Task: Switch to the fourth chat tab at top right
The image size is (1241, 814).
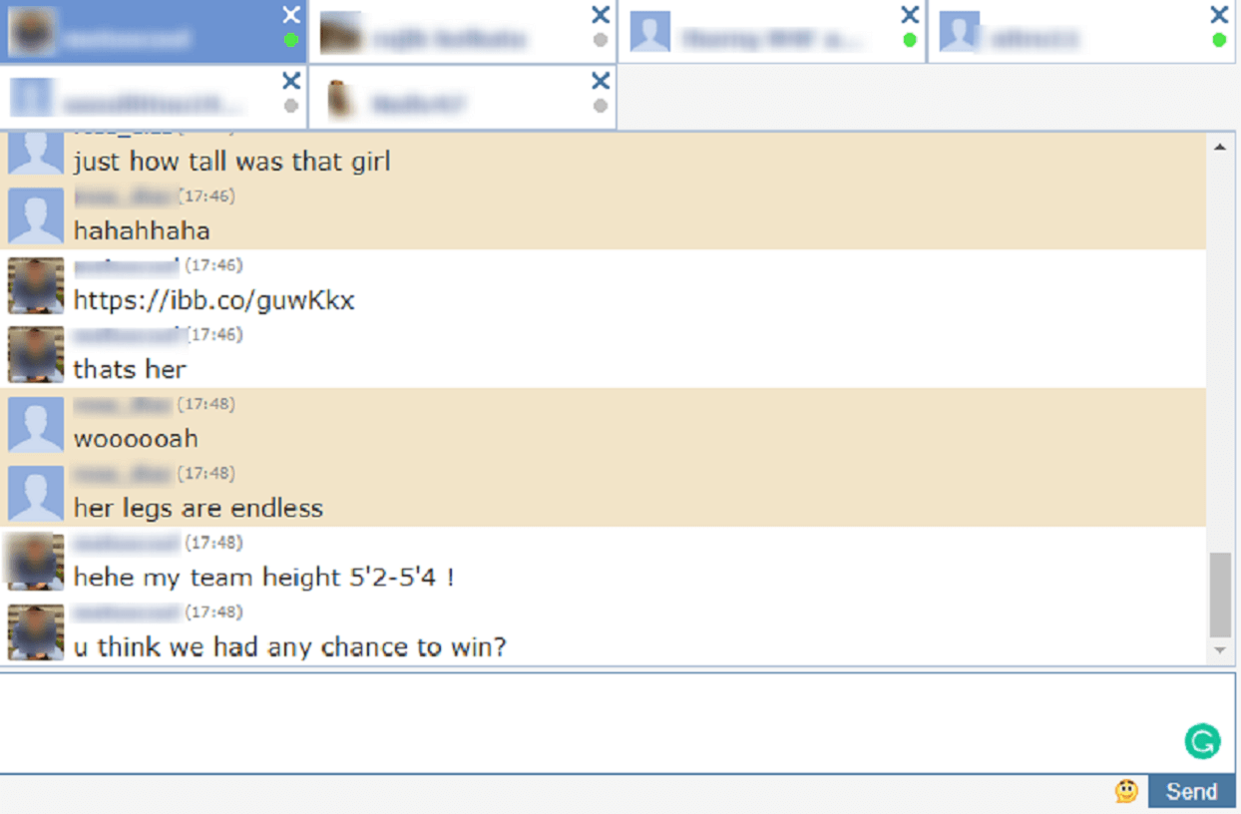Action: tap(1081, 32)
